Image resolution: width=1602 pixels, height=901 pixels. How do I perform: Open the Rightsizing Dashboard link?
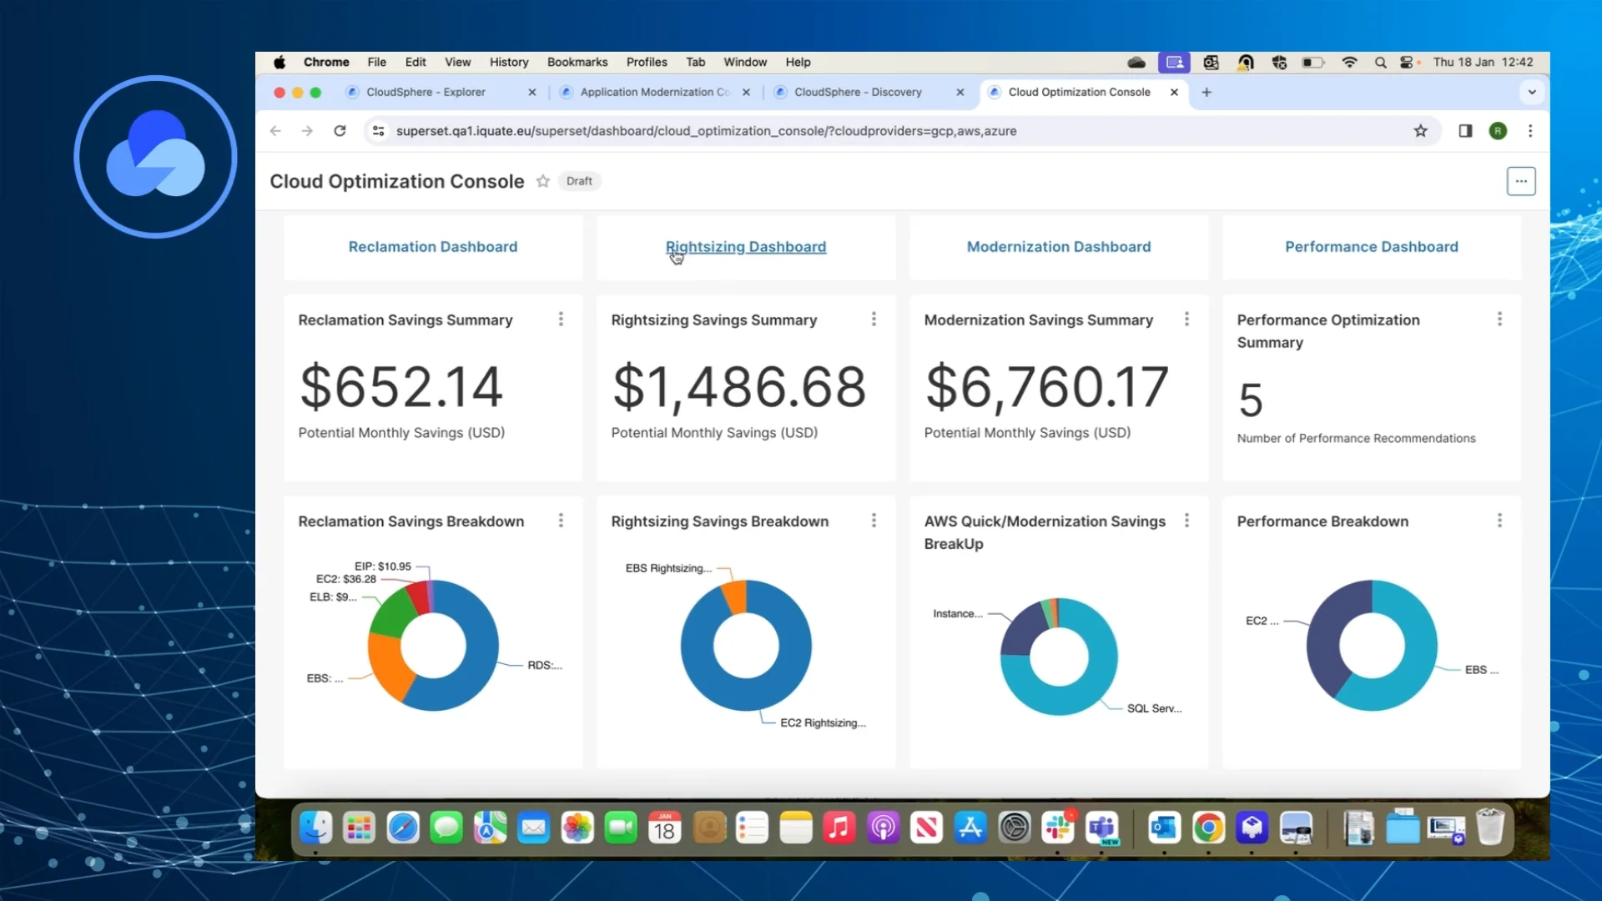746,247
